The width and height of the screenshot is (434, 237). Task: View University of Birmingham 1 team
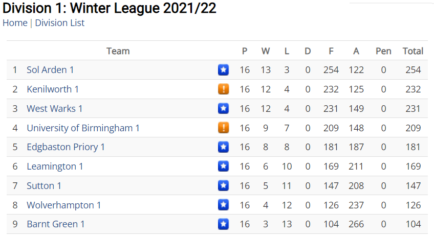[83, 128]
